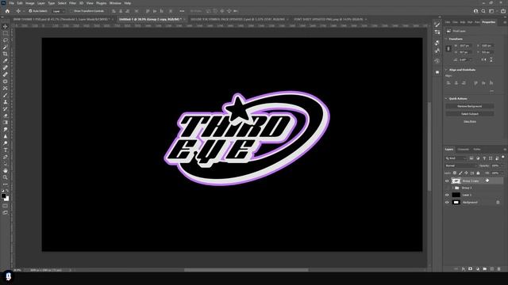Viewport: 508px width, 285px height.
Task: Lock all layer attributes with padlock icon
Action: coord(478,173)
